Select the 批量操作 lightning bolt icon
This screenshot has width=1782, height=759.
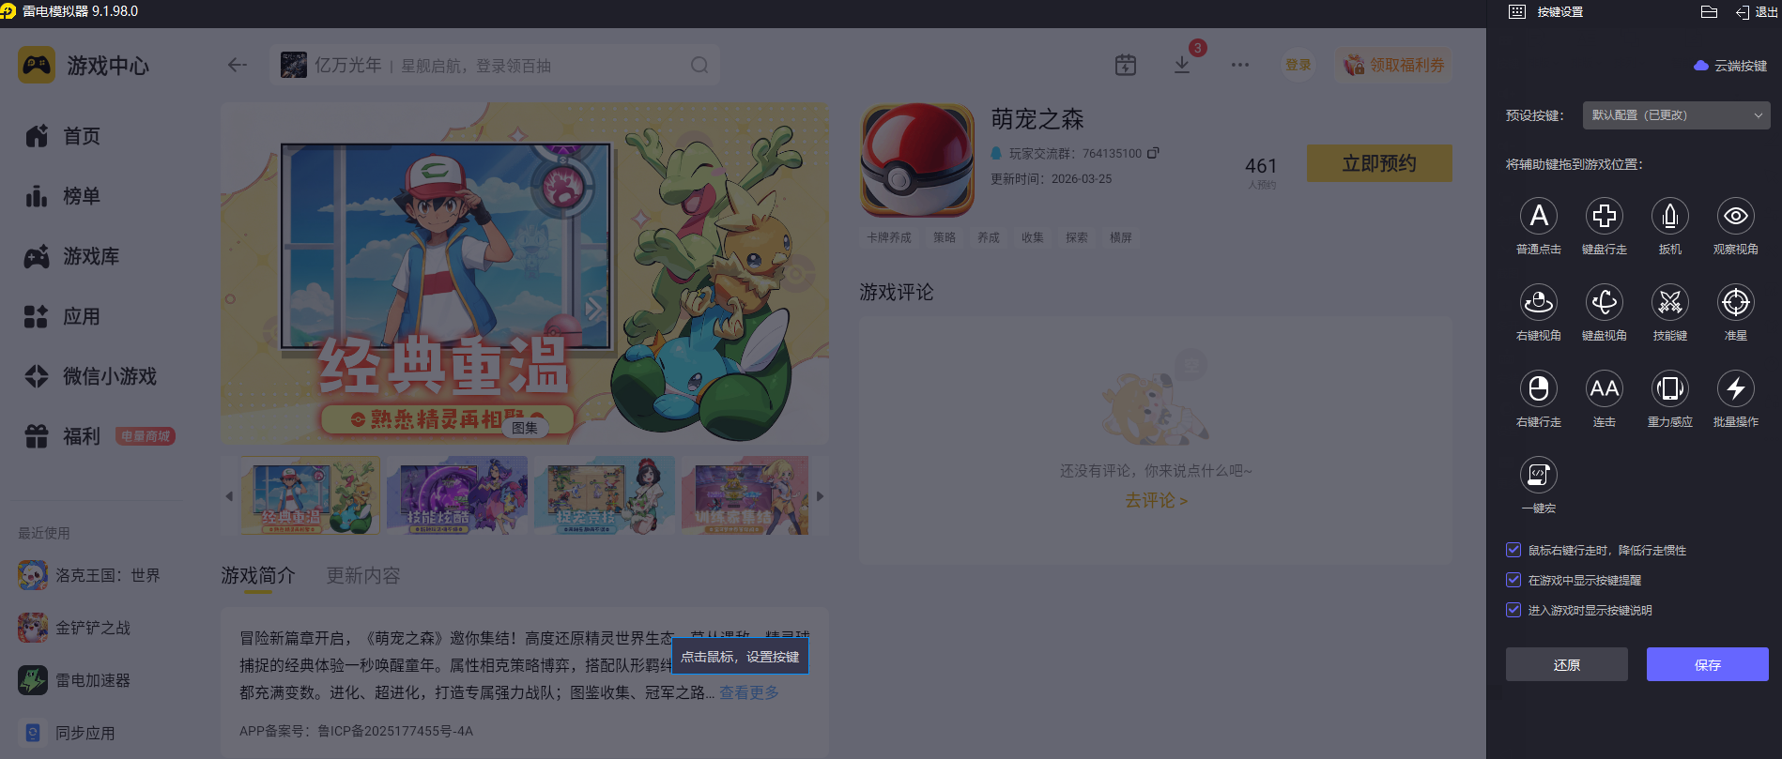[x=1735, y=388]
